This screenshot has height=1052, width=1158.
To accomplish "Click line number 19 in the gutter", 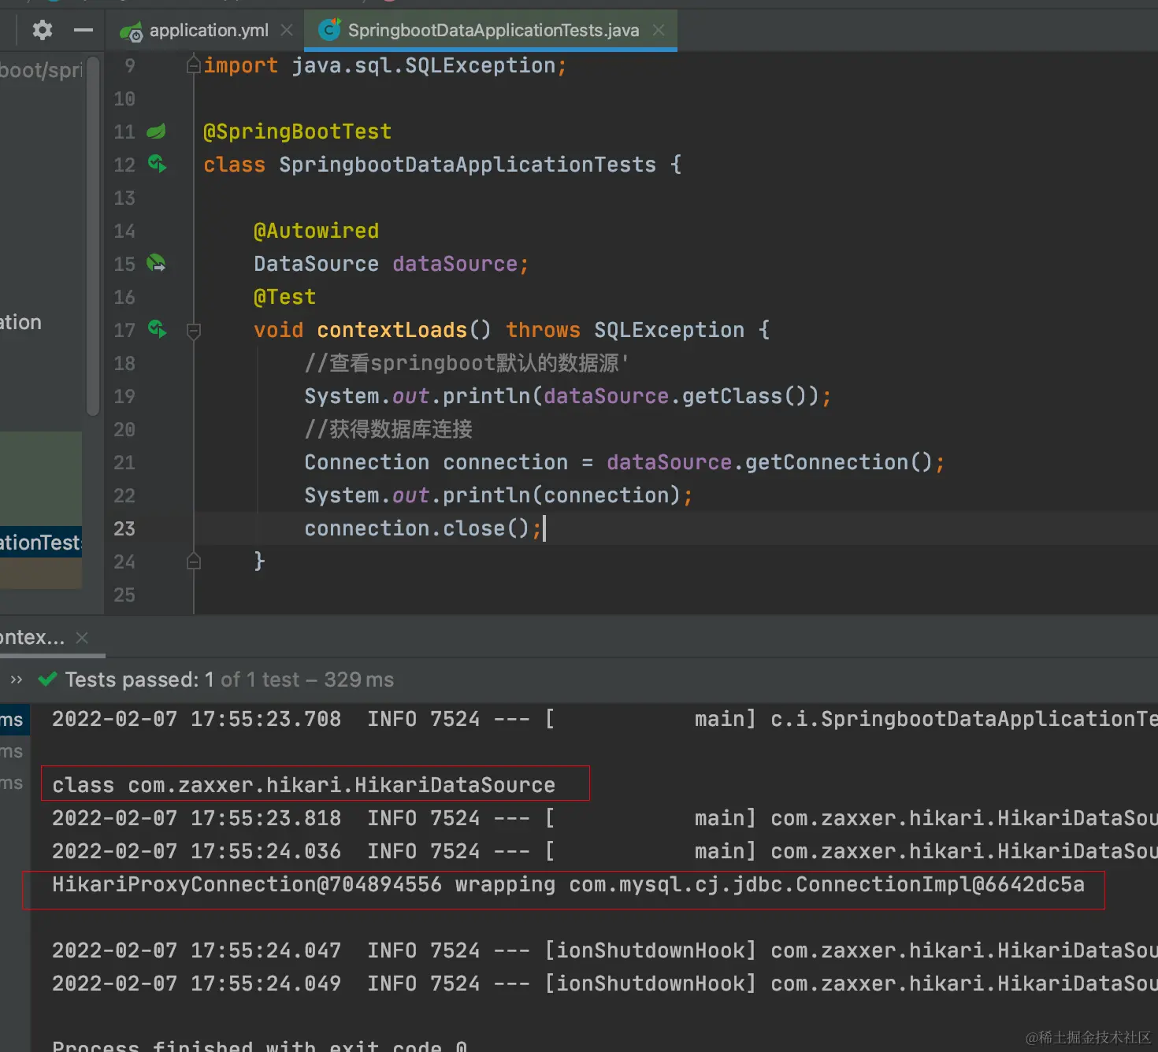I will 124,396.
